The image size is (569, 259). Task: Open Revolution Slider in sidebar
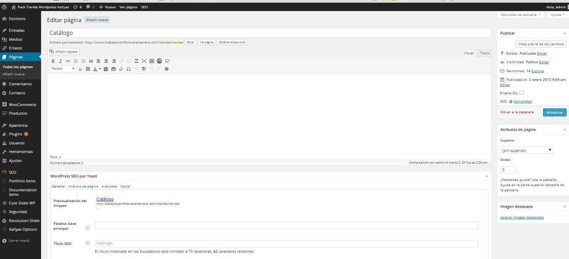(20, 221)
